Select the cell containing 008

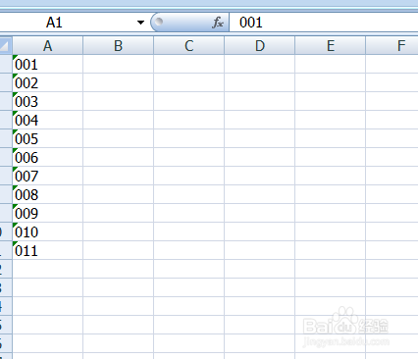(47, 194)
